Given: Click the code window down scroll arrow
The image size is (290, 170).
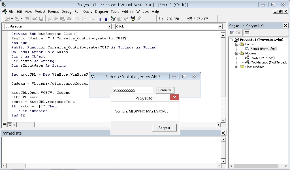Looking at the screenshot, I should (x=223, y=120).
